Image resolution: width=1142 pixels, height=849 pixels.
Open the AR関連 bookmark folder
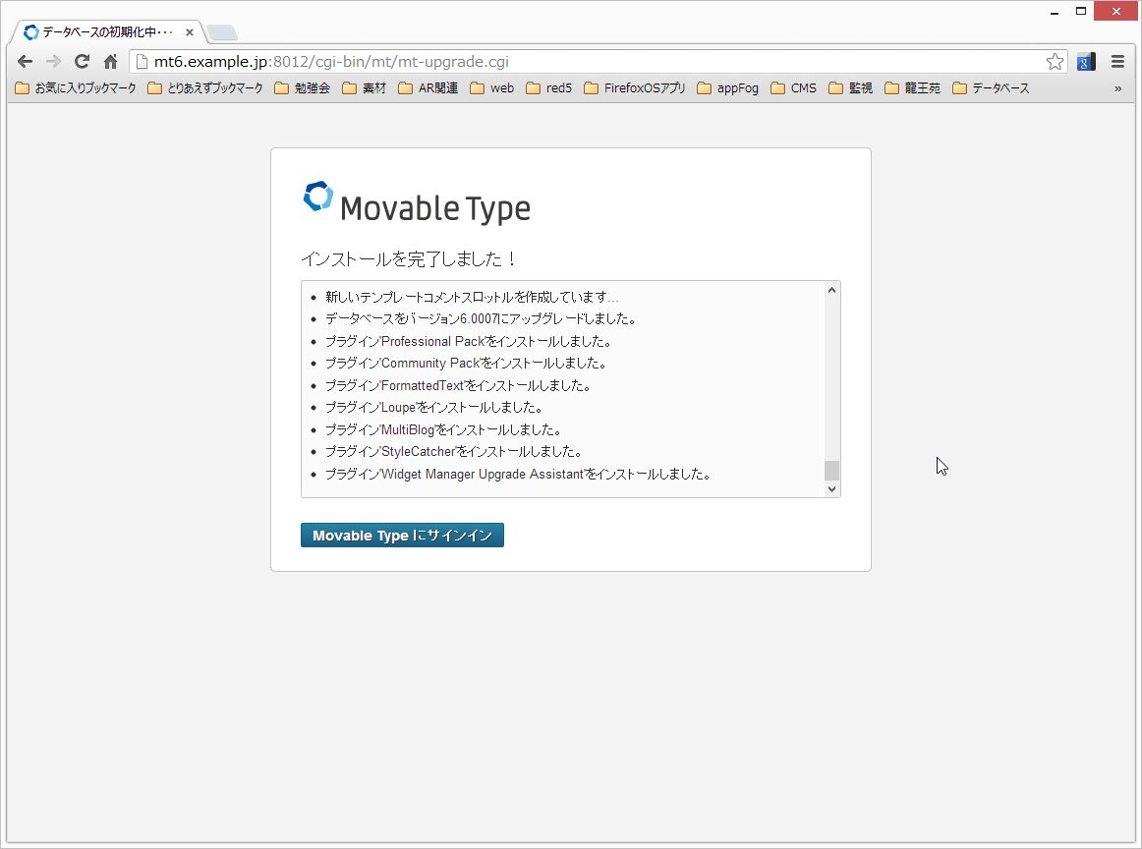point(428,88)
